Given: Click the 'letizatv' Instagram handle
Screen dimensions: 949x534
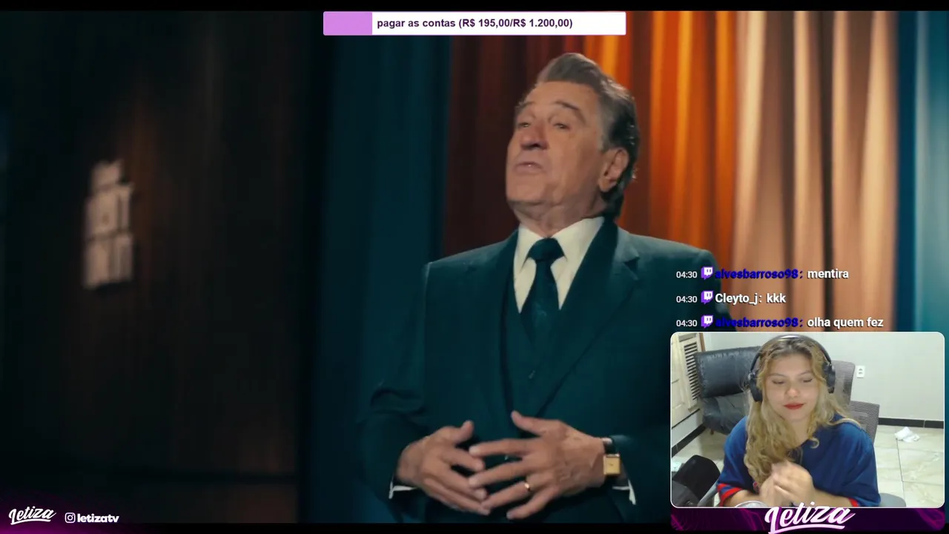Looking at the screenshot, I should click(x=98, y=518).
